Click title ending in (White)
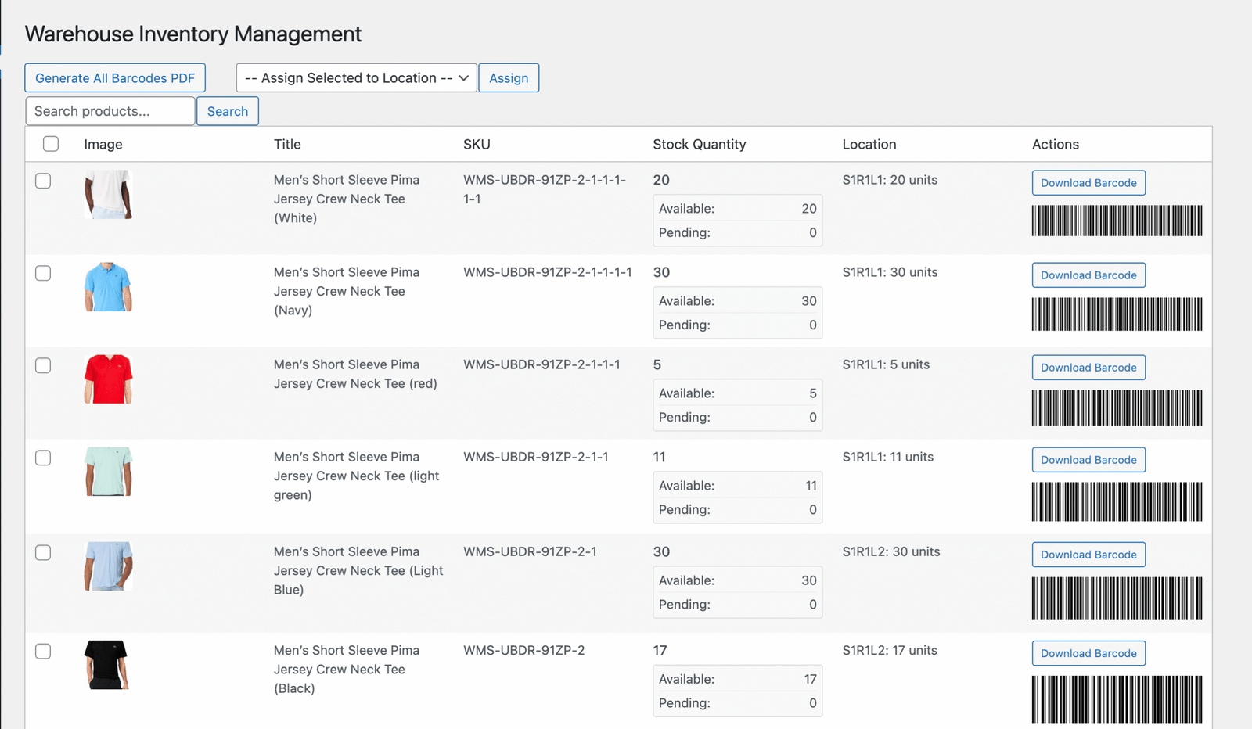 [x=347, y=199]
